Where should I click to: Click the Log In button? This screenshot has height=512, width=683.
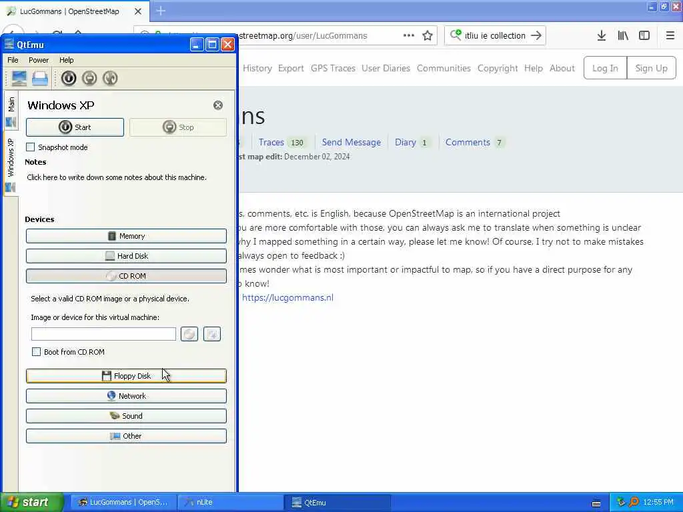[x=606, y=68]
